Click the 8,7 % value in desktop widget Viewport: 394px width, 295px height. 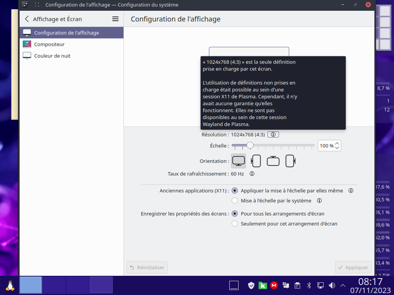(x=384, y=88)
